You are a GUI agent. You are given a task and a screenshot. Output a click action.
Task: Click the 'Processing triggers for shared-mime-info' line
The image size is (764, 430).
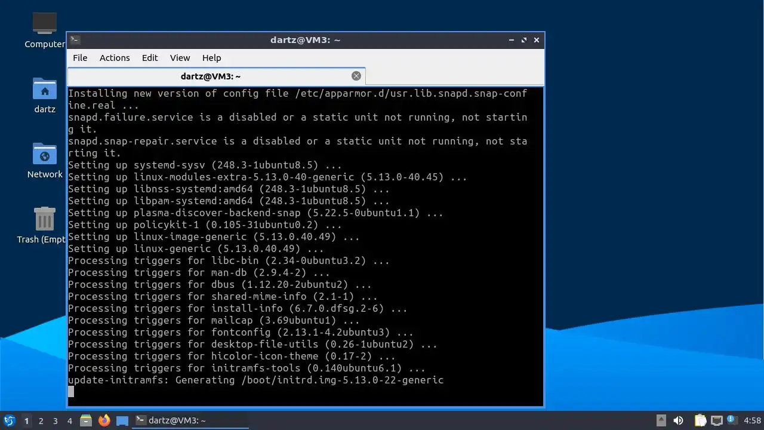pyautogui.click(x=223, y=296)
